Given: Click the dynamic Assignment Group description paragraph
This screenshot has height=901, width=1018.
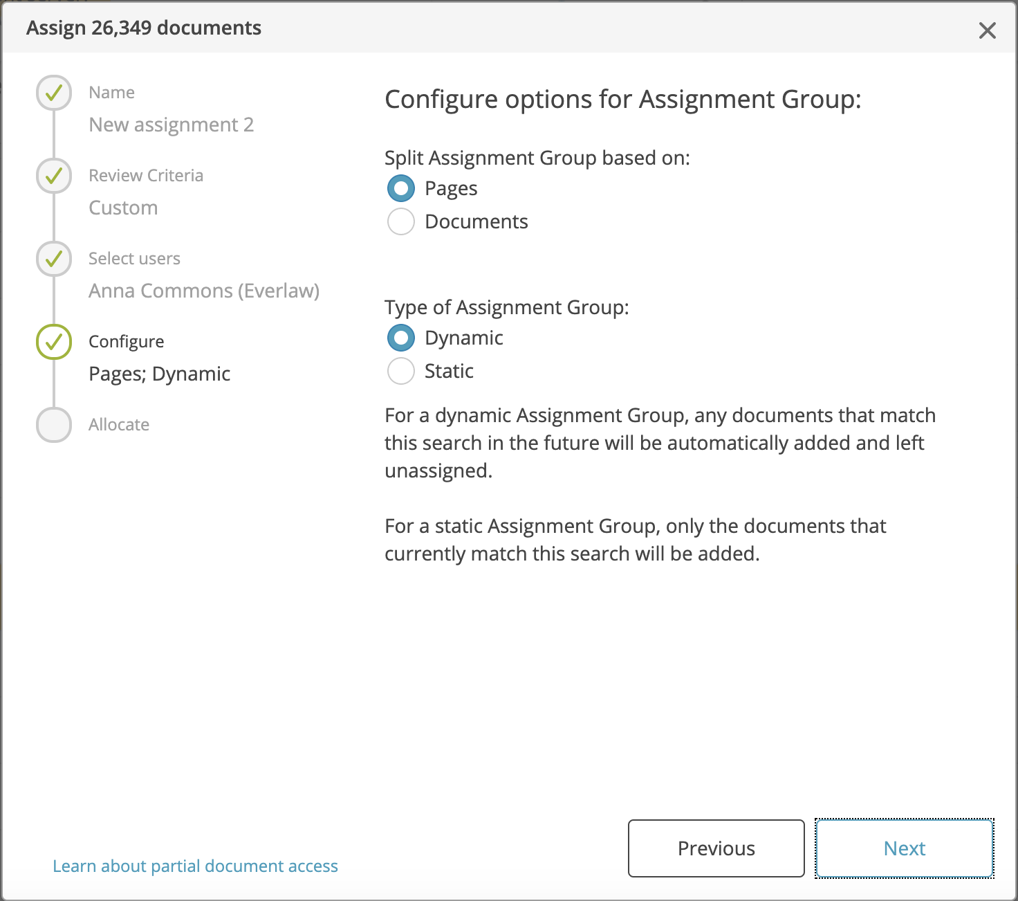Looking at the screenshot, I should 660,443.
